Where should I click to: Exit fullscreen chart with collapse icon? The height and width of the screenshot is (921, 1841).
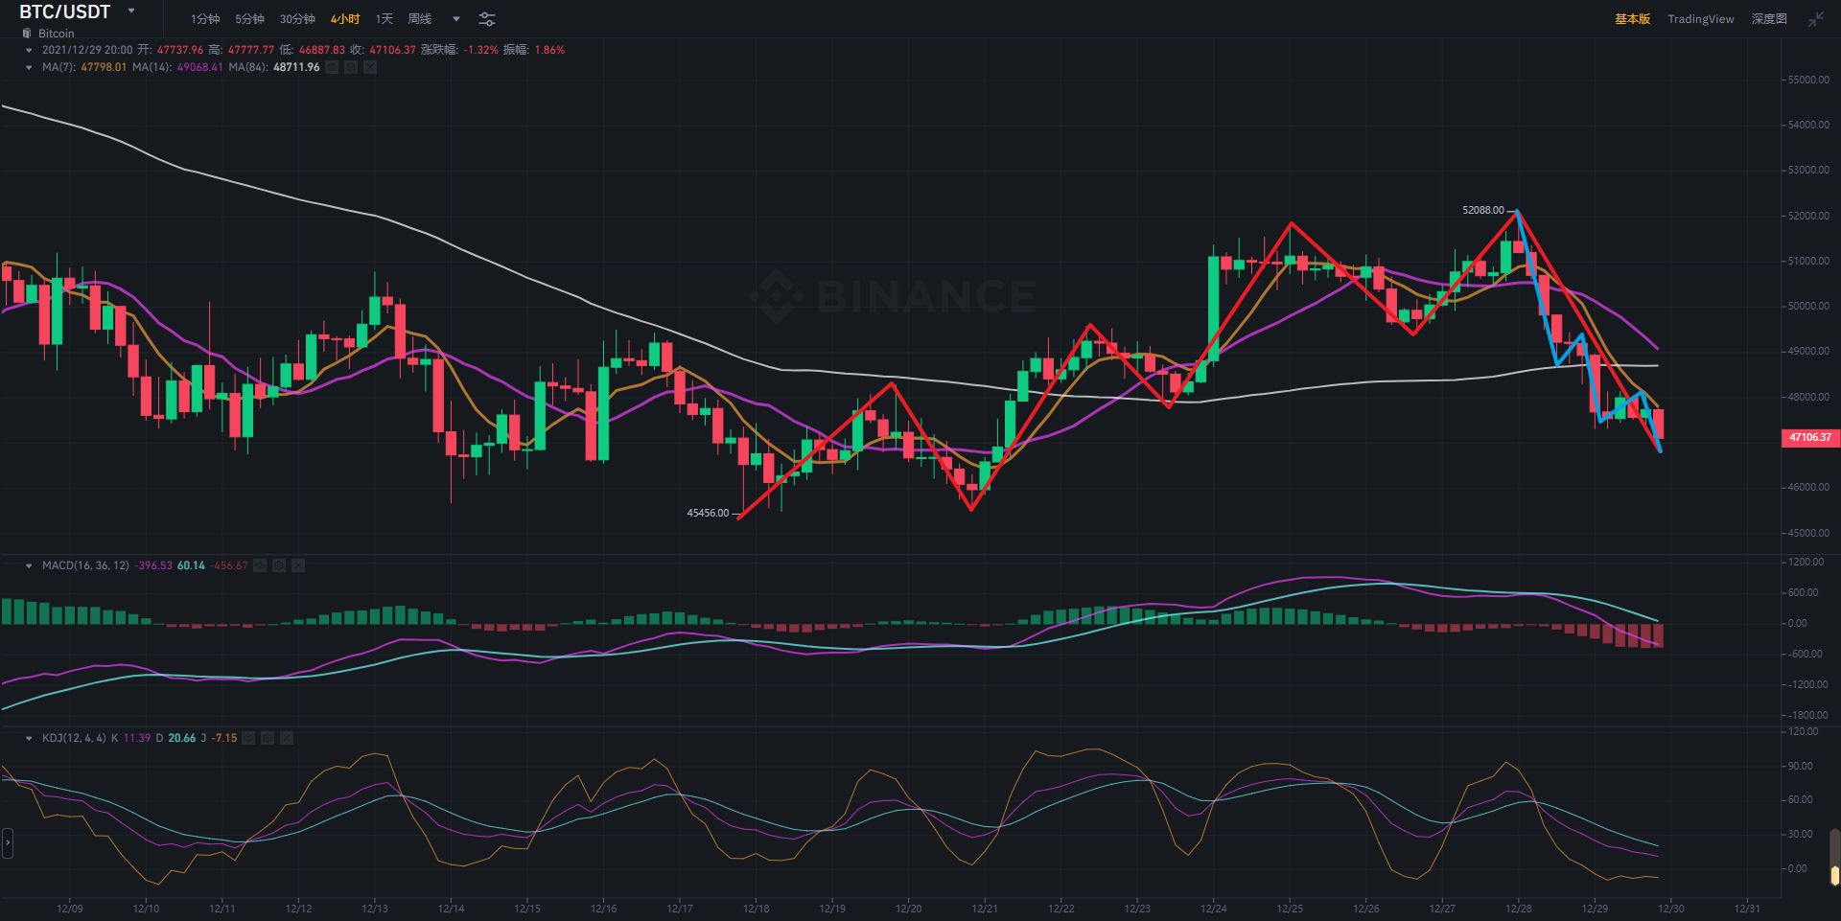[1816, 19]
